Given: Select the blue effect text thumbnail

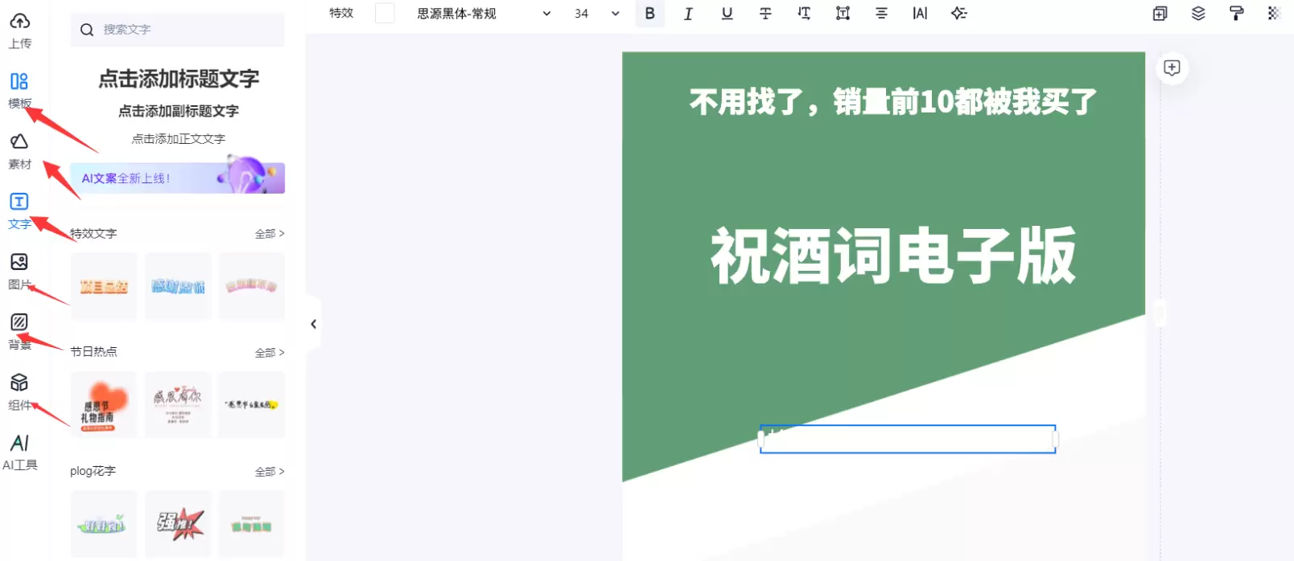Looking at the screenshot, I should [x=178, y=286].
